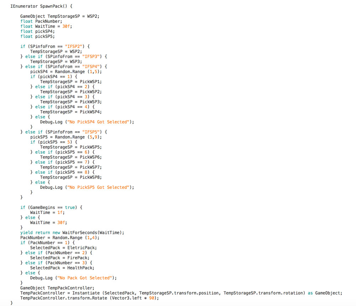Click the yield return WaitForSeconds statement
The height and width of the screenshot is (306, 356).
[72, 233]
